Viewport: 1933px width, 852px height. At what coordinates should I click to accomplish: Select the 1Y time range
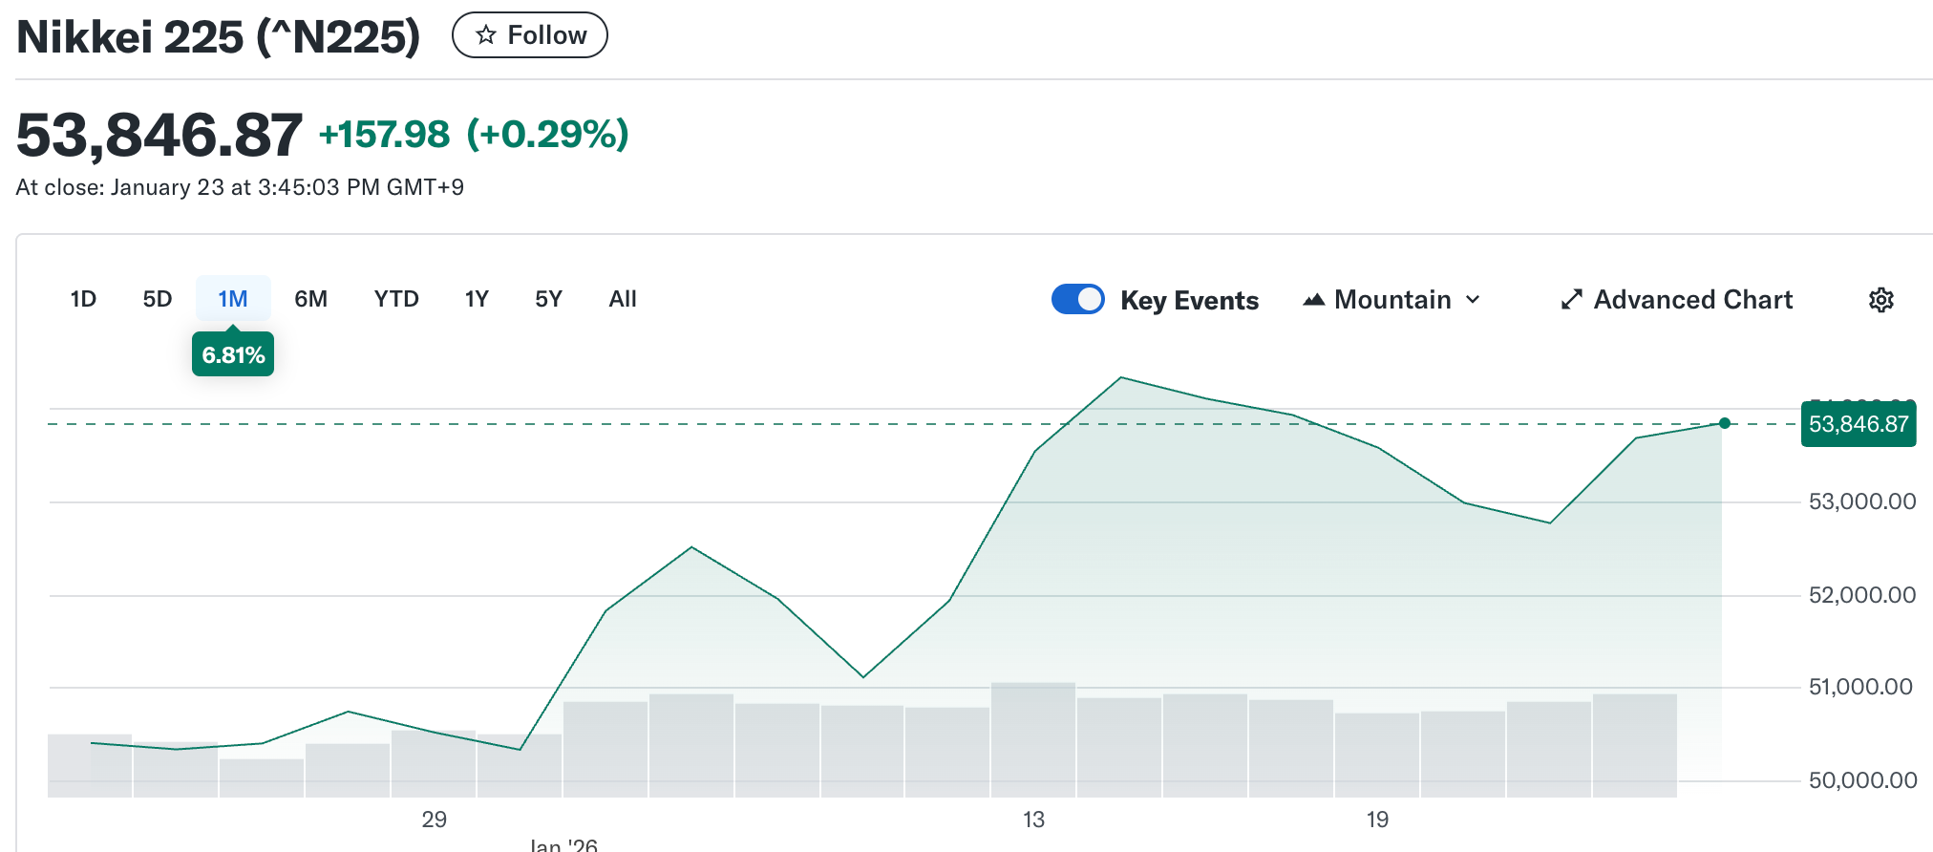tap(477, 299)
